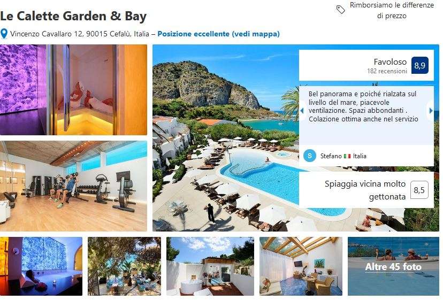The width and height of the screenshot is (443, 300).
Task: Click Rimborsiamo le differenze di prezzo
Action: 392,10
